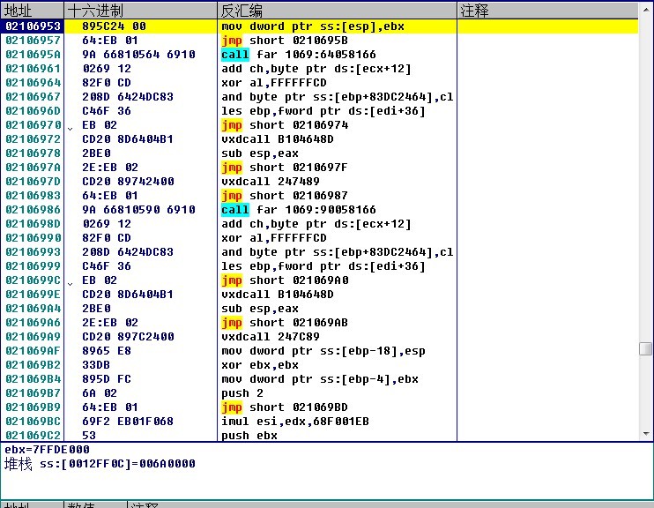Click instruction mov dword ptr ss:[ebp-18],esp
654x508 pixels.
click(x=323, y=351)
